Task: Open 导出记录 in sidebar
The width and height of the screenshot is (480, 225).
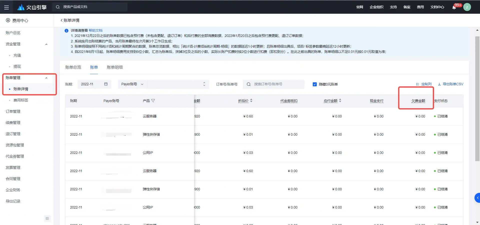Action: tap(13, 201)
